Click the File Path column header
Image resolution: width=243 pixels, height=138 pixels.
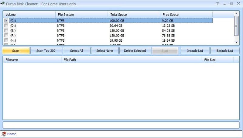tap(132, 60)
